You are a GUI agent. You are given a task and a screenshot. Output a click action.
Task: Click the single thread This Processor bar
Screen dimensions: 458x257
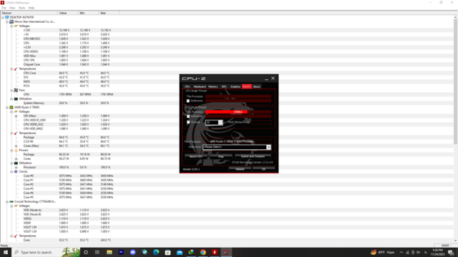tap(238, 96)
